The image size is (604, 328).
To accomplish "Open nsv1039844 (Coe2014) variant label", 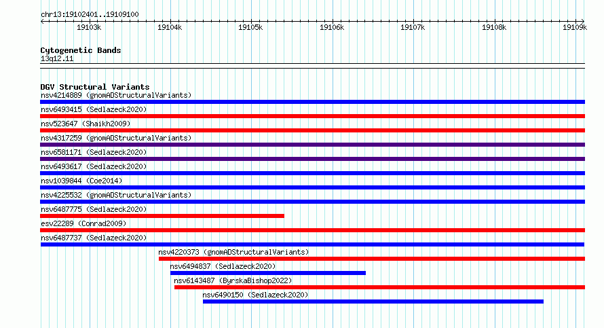I will click(x=81, y=181).
